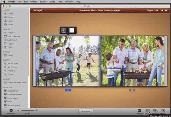Open the File menu
This screenshot has width=171, height=117.
pyautogui.click(x=19, y=2)
